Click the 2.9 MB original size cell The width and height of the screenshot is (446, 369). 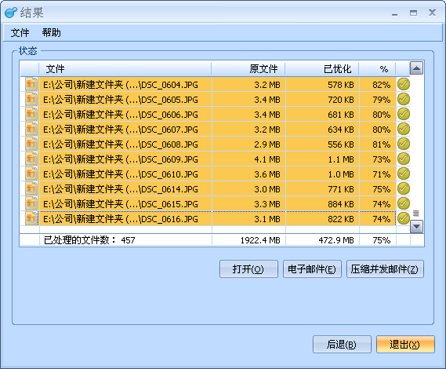click(248, 144)
